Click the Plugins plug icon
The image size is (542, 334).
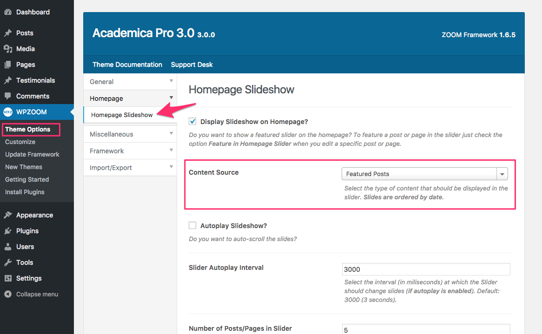[8, 231]
